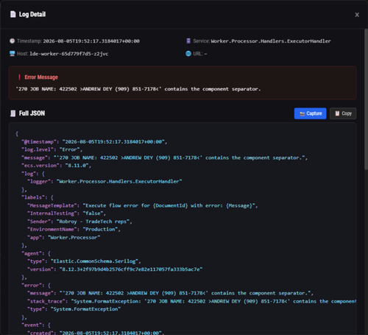
Task: Click the Service icon near ExecutorHandler
Action: tap(188, 41)
